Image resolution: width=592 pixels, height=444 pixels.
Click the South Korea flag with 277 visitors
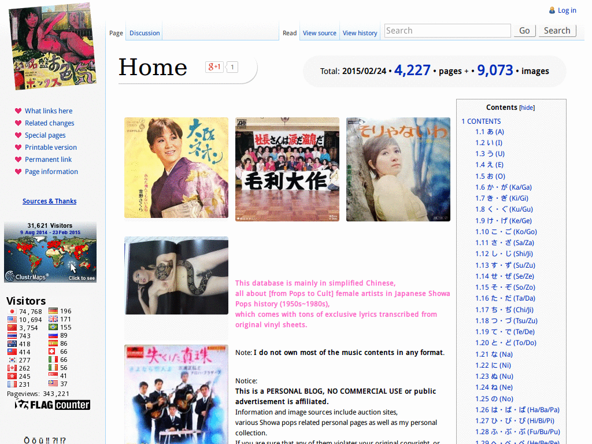point(12,360)
